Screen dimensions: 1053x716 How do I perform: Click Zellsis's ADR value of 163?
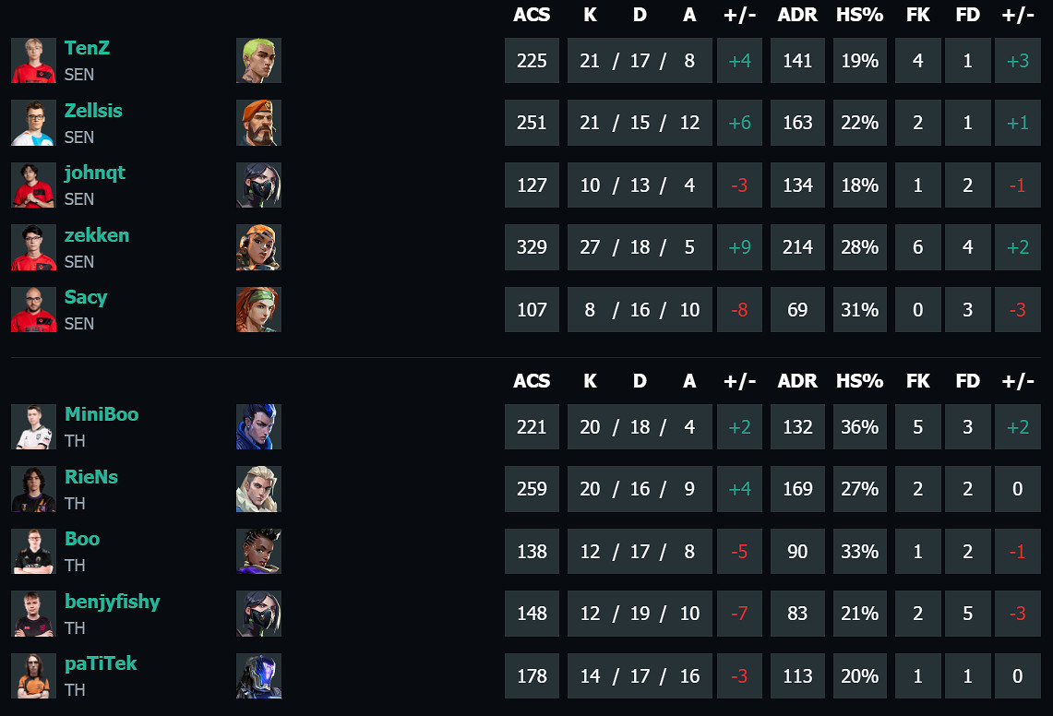point(797,123)
